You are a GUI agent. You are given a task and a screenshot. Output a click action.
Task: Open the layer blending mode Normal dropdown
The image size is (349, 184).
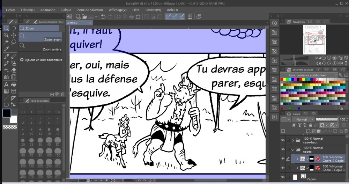[x=302, y=119]
